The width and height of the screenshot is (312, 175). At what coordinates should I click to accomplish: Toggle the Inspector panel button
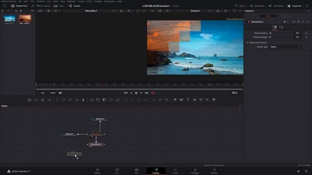(x=294, y=6)
